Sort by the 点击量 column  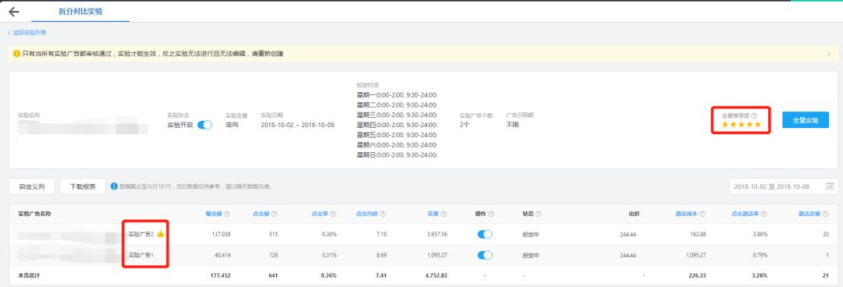(x=261, y=214)
